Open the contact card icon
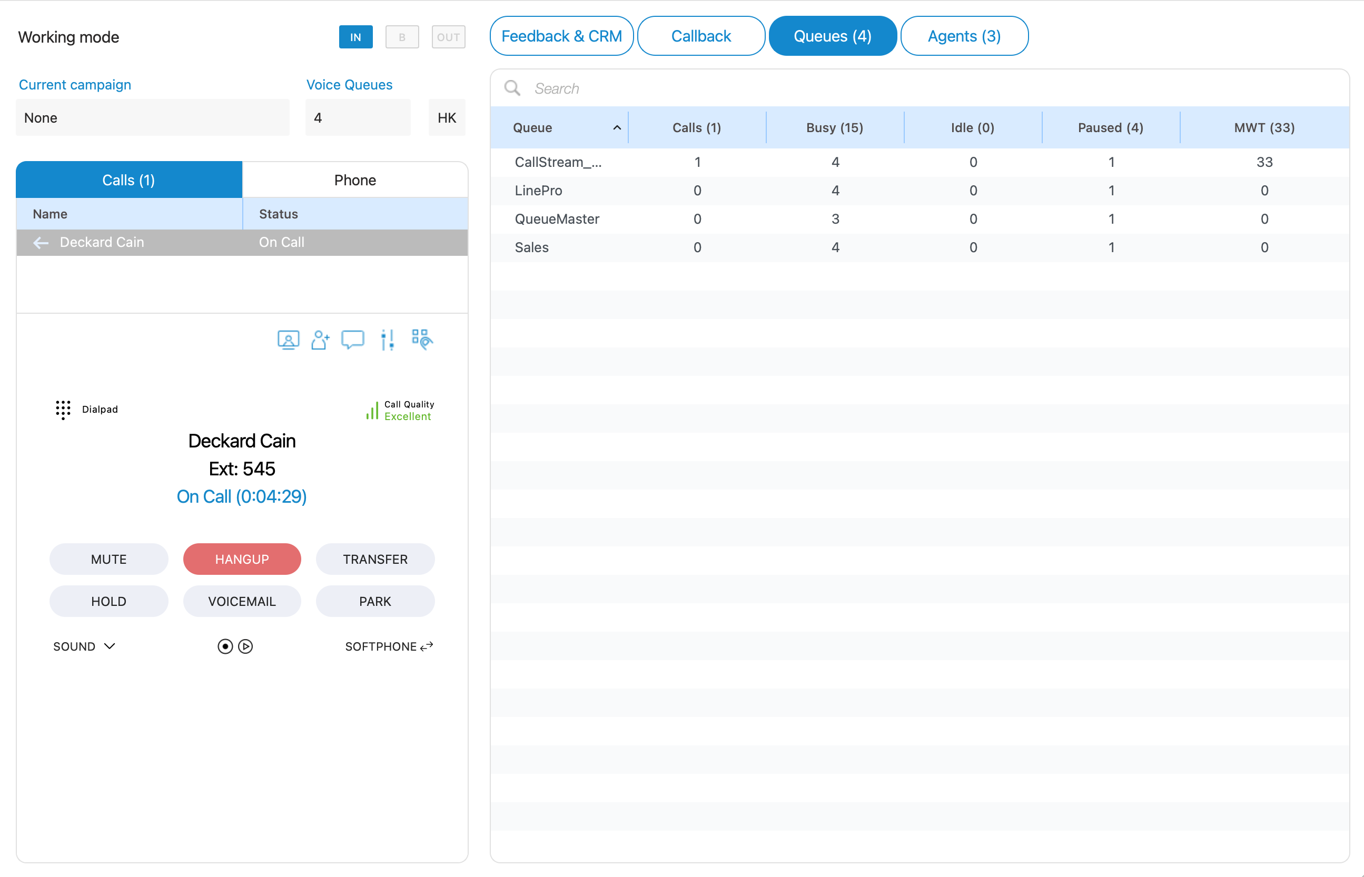The image size is (1364, 877). (288, 340)
